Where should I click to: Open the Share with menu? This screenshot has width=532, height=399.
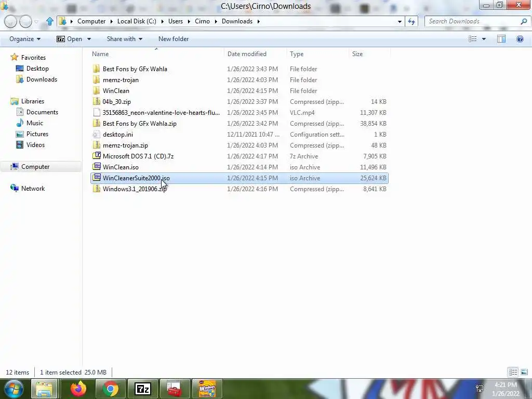125,39
